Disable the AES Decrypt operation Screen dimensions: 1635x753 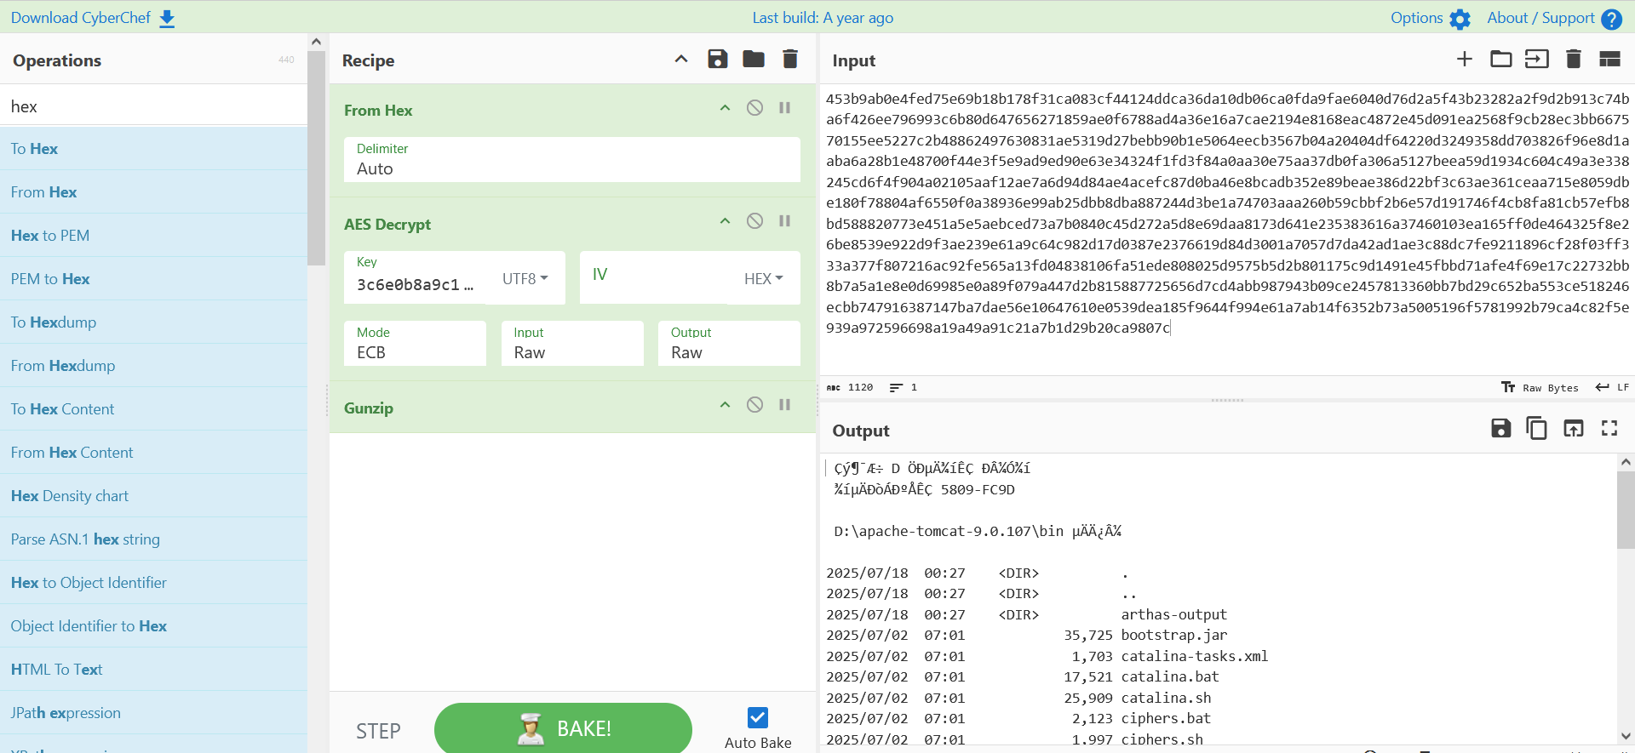pyautogui.click(x=754, y=221)
